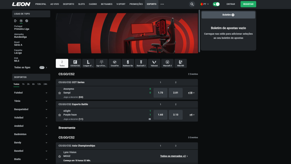Viewport: 291px width, 164px height.
Task: Open the V-SPORT menu item
Action: point(121,4)
